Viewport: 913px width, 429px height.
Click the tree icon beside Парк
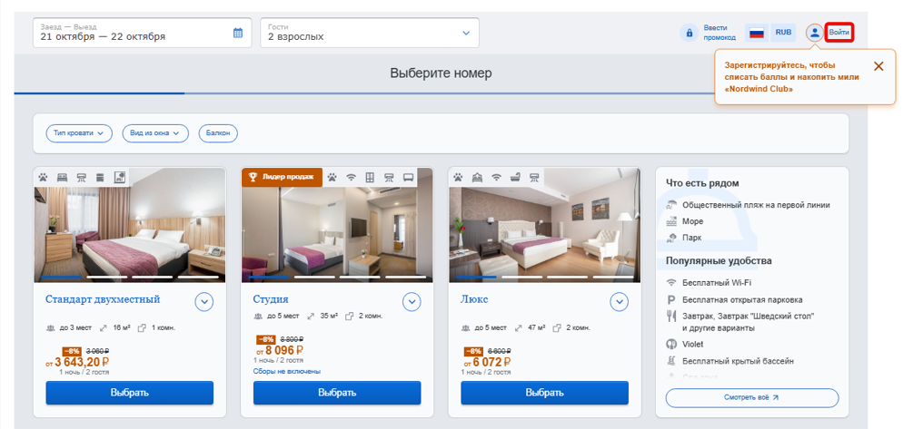click(671, 238)
